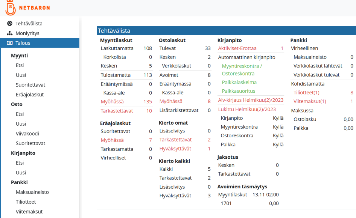The image size is (356, 218).
Task: Open the Palkkalaskelma link
Action: coord(239,82)
